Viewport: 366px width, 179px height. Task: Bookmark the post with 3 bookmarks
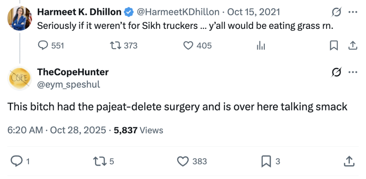tap(266, 162)
